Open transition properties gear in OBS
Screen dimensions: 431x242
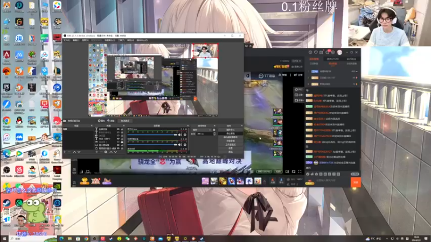click(x=214, y=130)
